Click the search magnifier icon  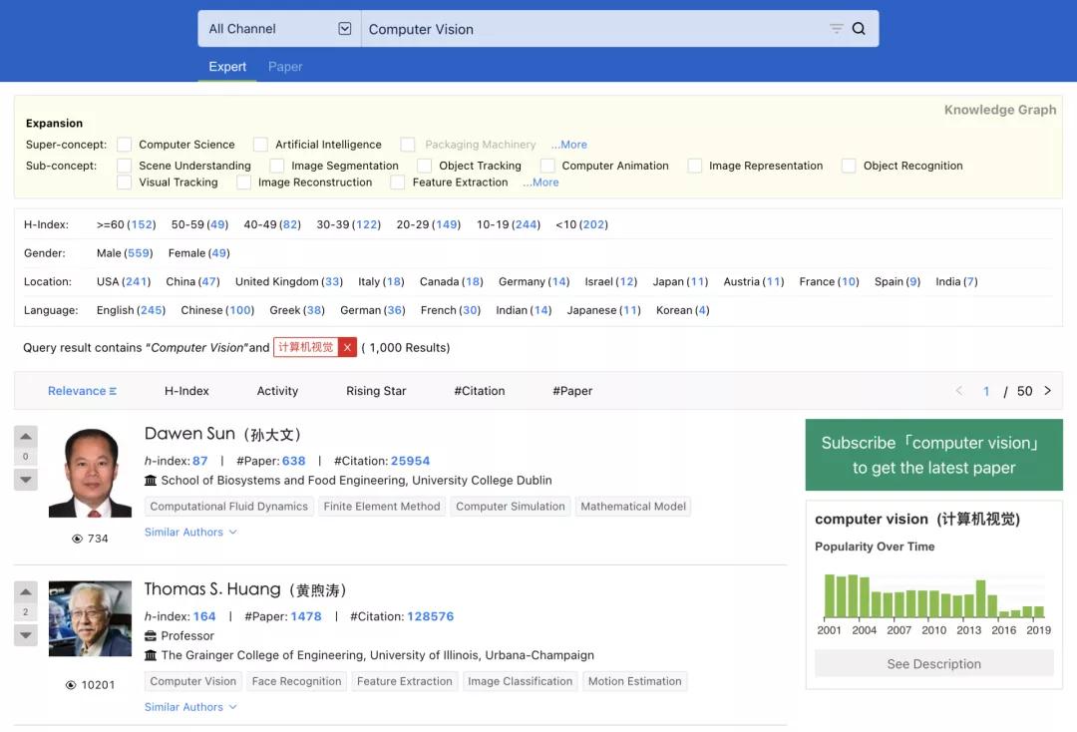click(859, 29)
